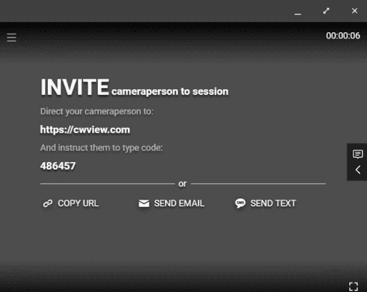Viewport: 367px width, 292px height.
Task: Minimize the application window
Action: 298,12
